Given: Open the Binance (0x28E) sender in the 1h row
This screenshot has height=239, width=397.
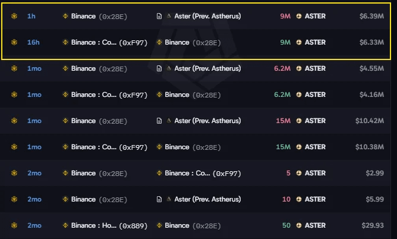Looking at the screenshot, I should coord(99,17).
